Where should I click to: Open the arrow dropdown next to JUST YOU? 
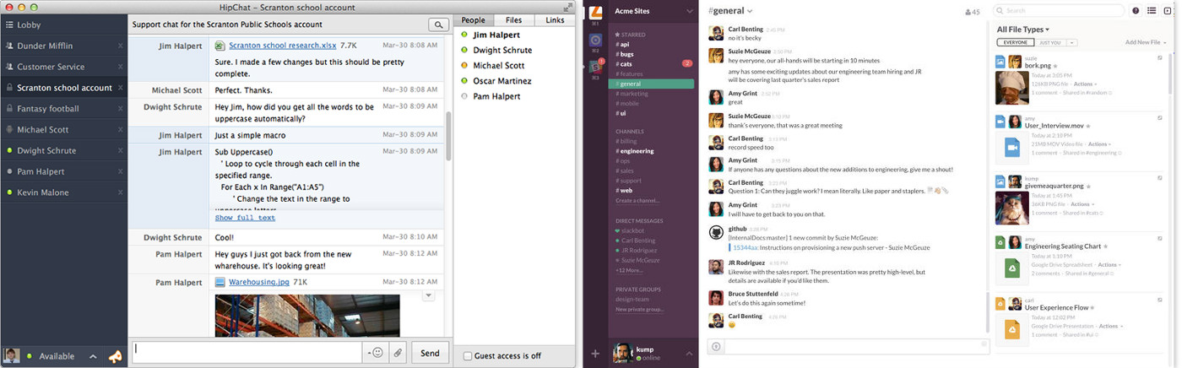(1071, 42)
